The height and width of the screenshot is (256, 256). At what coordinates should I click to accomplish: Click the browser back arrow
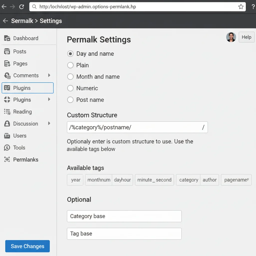pyautogui.click(x=4, y=7)
